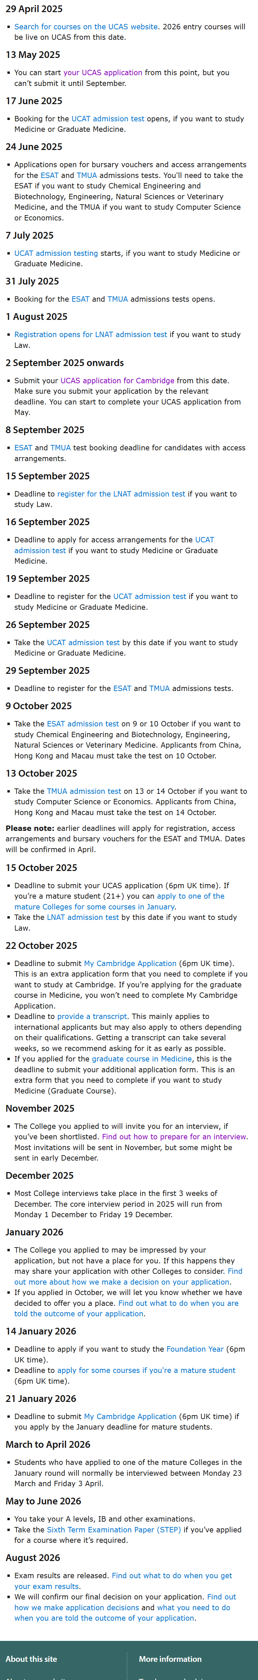Click "My Cambridge Application" link under 21 January
Image resolution: width=258 pixels, height=1680 pixels.
tap(130, 1416)
